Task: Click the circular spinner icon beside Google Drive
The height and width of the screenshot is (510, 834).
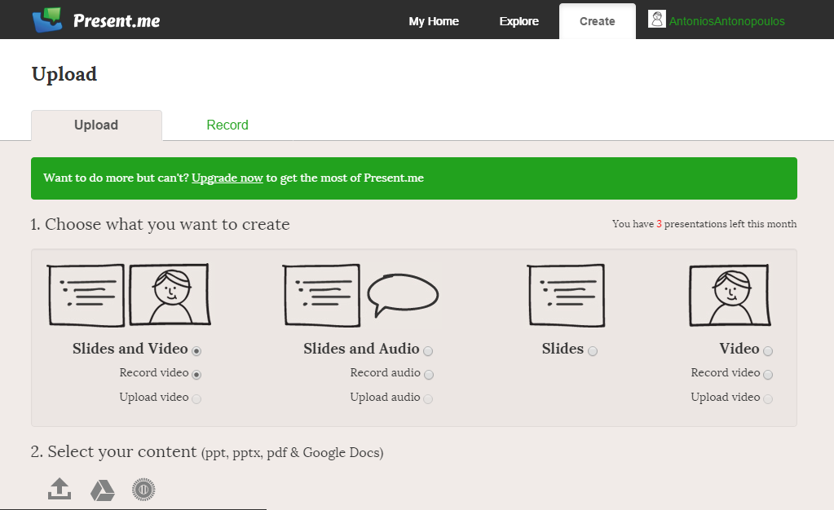Action: tap(143, 489)
